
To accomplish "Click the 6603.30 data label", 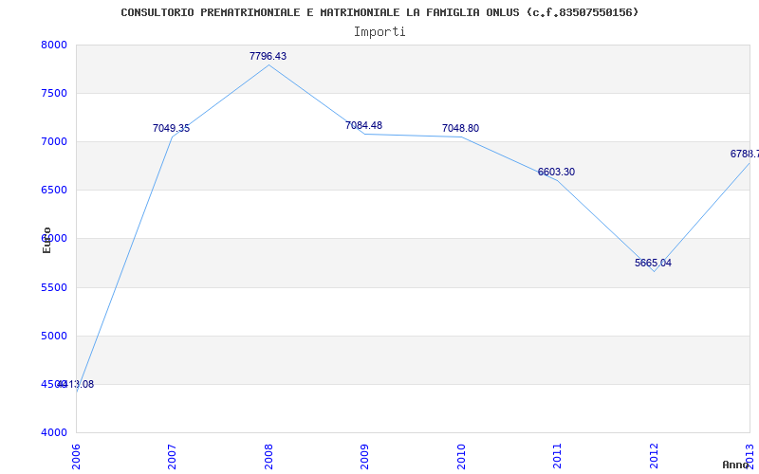I will point(556,172).
